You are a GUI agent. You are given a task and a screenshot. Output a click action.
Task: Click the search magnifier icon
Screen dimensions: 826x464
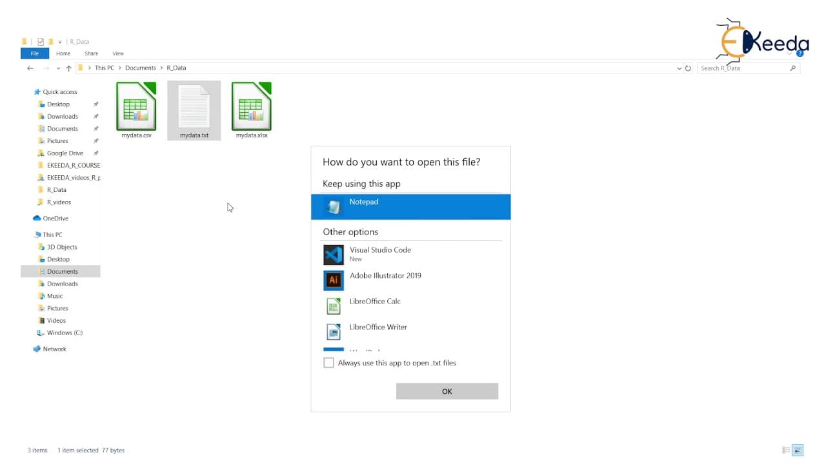793,68
